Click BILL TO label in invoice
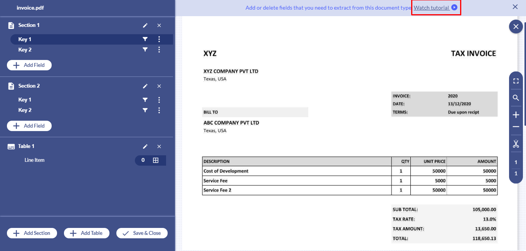526x251 pixels. 210,112
